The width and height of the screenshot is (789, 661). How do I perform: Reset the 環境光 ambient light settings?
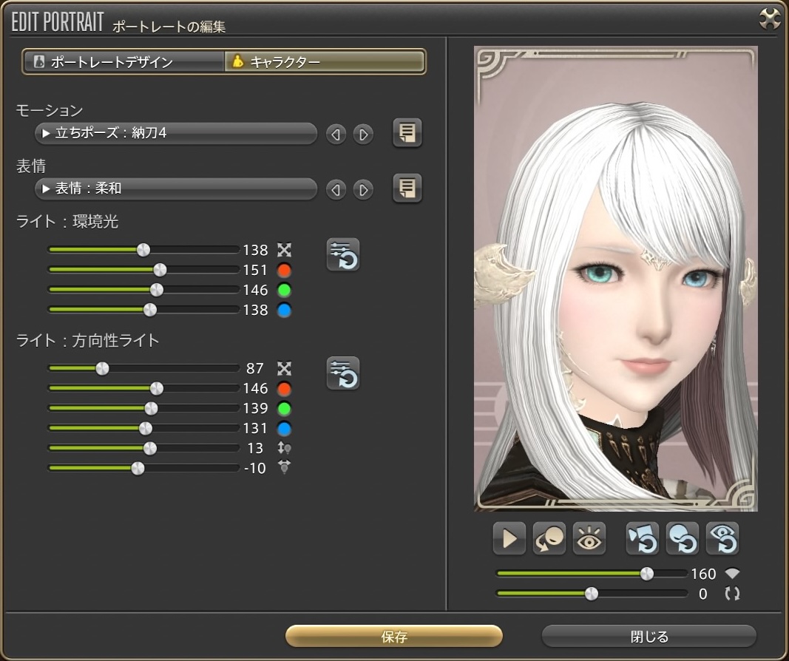343,255
